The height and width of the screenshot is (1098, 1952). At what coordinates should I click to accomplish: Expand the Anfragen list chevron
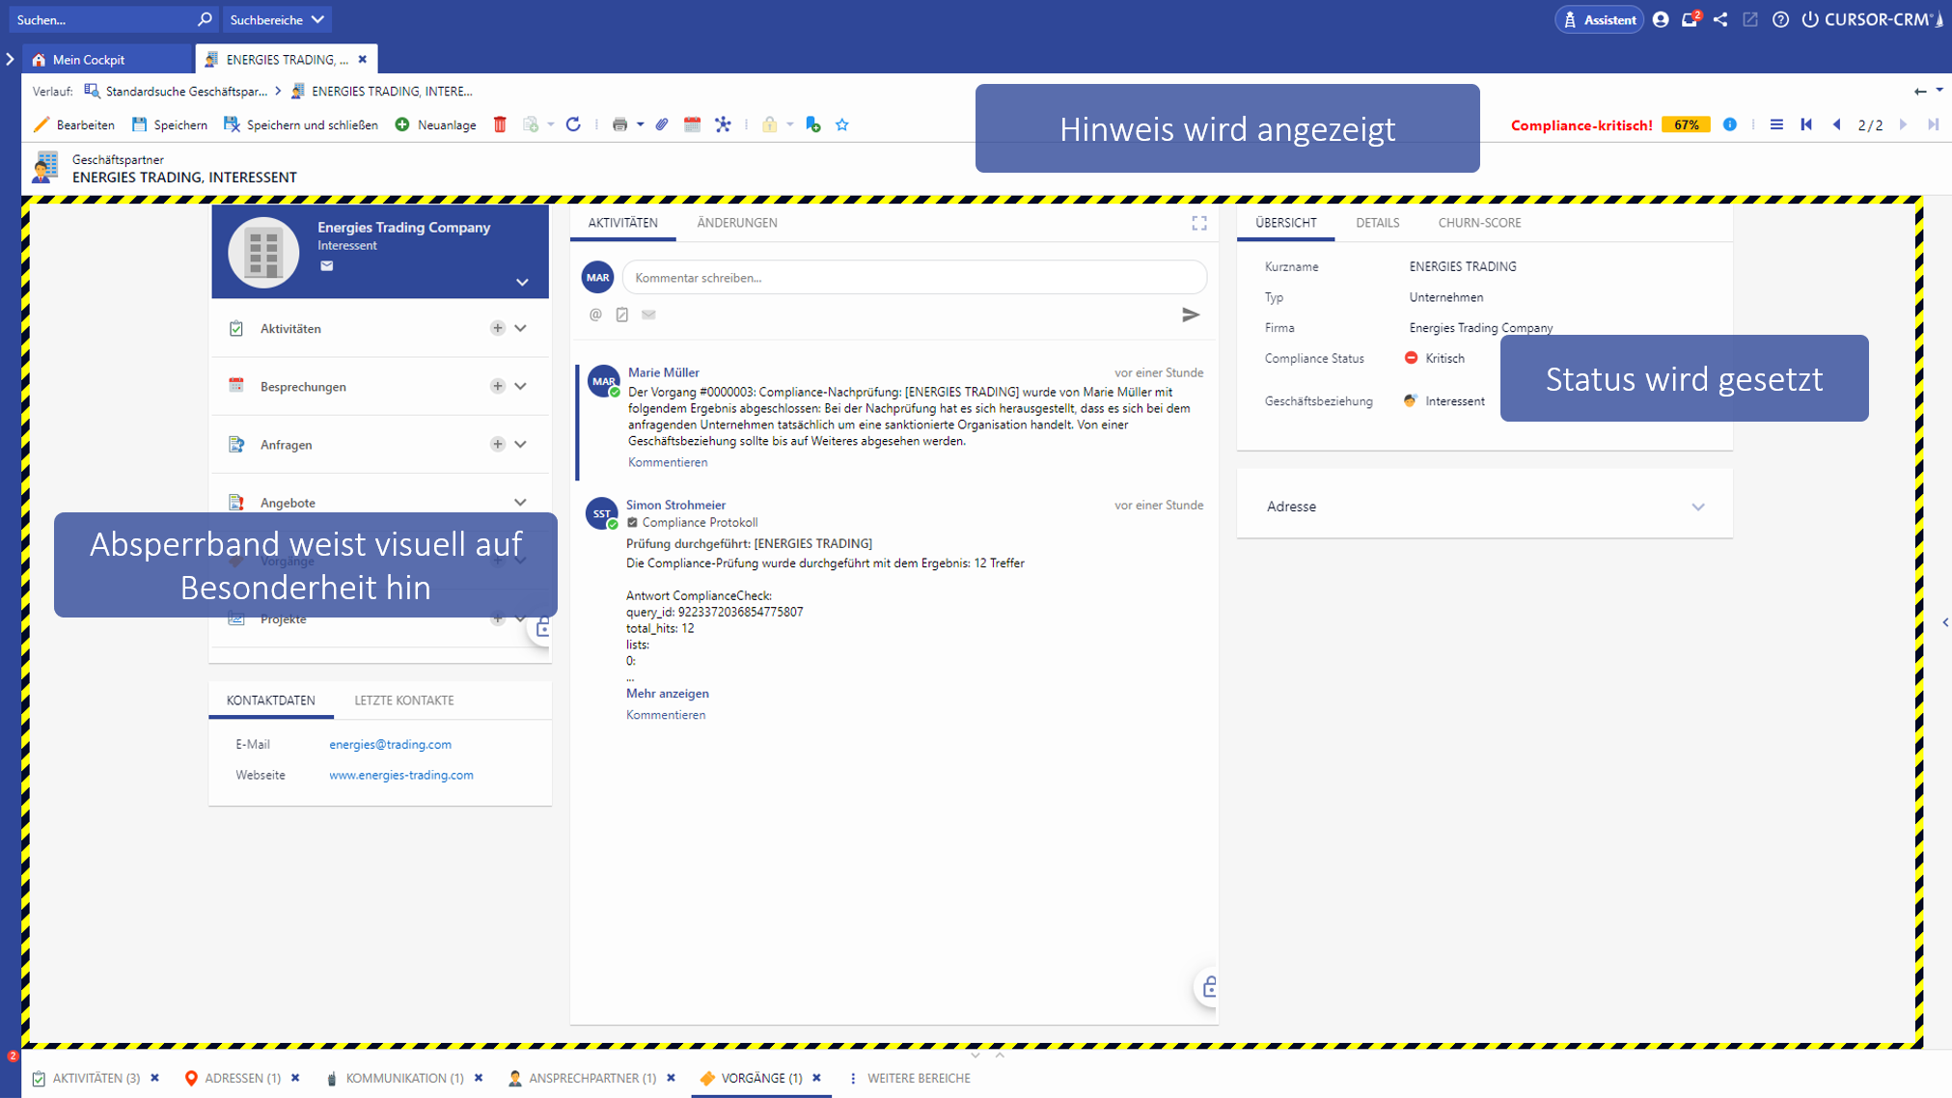coord(521,444)
